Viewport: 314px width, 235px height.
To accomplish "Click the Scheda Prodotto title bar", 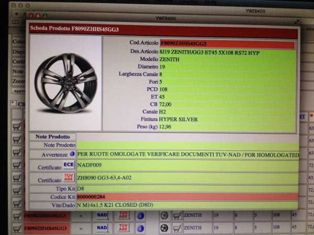I will click(163, 30).
